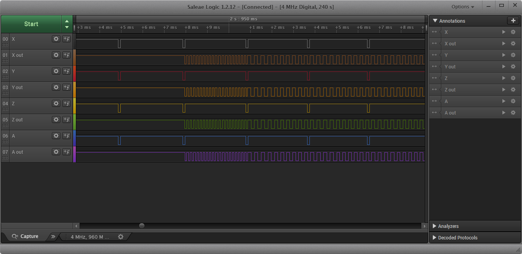Open gear settings for A out annotation
This screenshot has height=254, width=522.
513,113
